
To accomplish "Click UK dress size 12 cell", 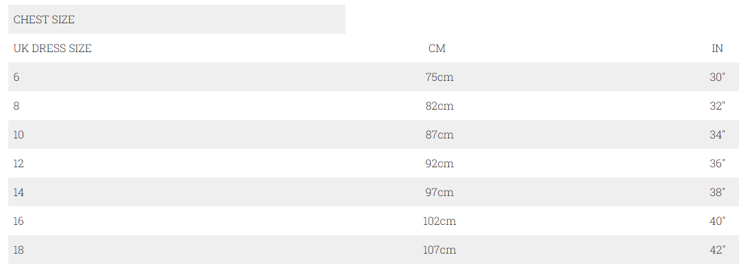I will (x=19, y=163).
